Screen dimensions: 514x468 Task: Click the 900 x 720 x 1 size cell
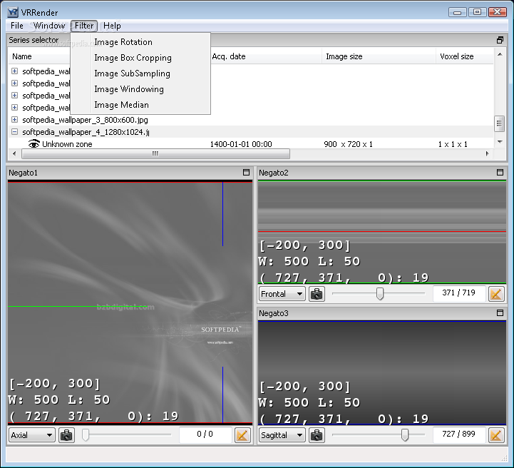coord(348,144)
